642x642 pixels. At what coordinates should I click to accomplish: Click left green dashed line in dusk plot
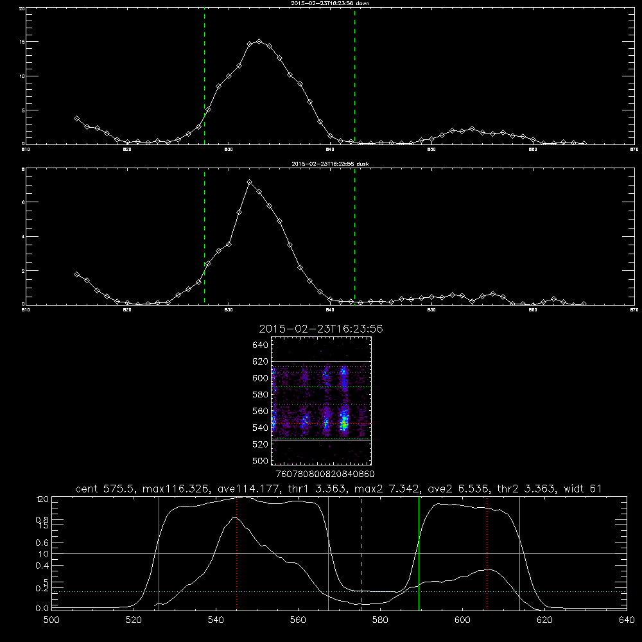pos(204,237)
